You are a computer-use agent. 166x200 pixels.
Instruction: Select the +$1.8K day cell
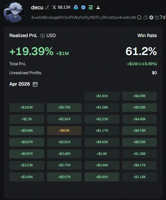pyautogui.click(x=102, y=154)
